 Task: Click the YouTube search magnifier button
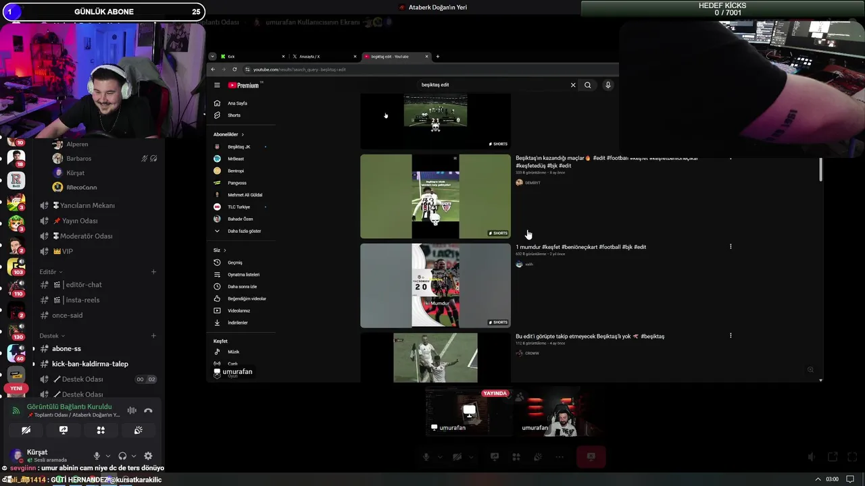point(588,85)
